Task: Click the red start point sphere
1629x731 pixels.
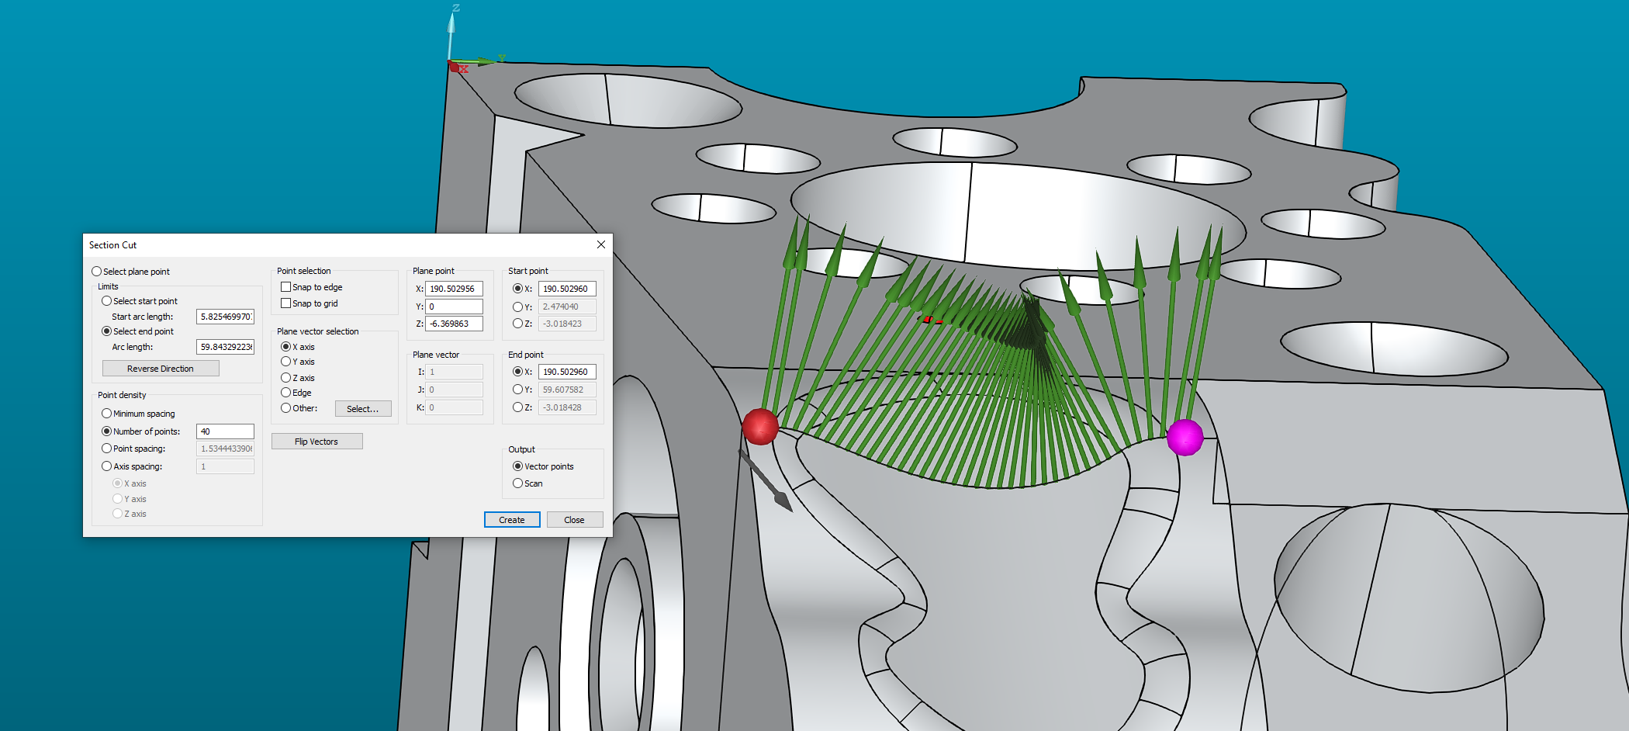Action: (x=760, y=427)
